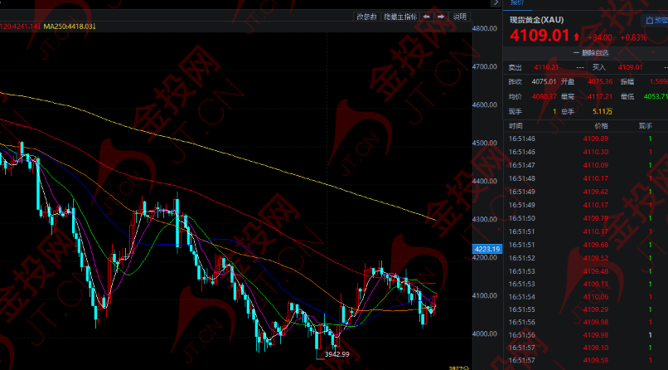Click the 均价 value 4080.37
Screen dimensions: 668x370
pyautogui.click(x=544, y=97)
